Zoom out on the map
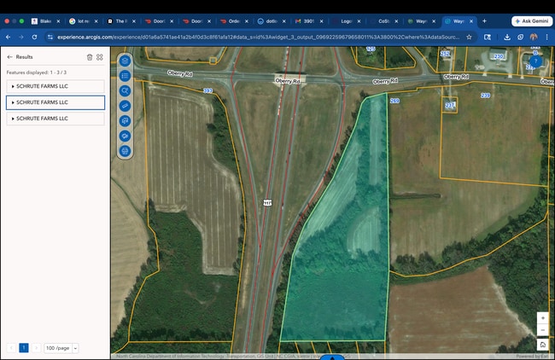 click(542, 330)
